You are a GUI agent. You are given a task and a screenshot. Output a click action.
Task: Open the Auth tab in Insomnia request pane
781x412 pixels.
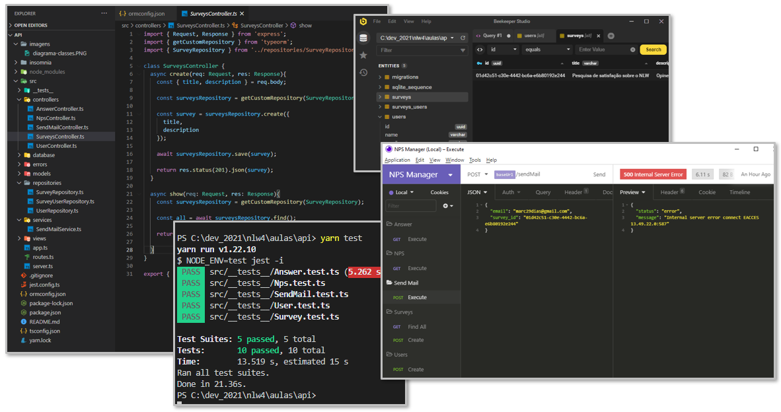coord(511,193)
